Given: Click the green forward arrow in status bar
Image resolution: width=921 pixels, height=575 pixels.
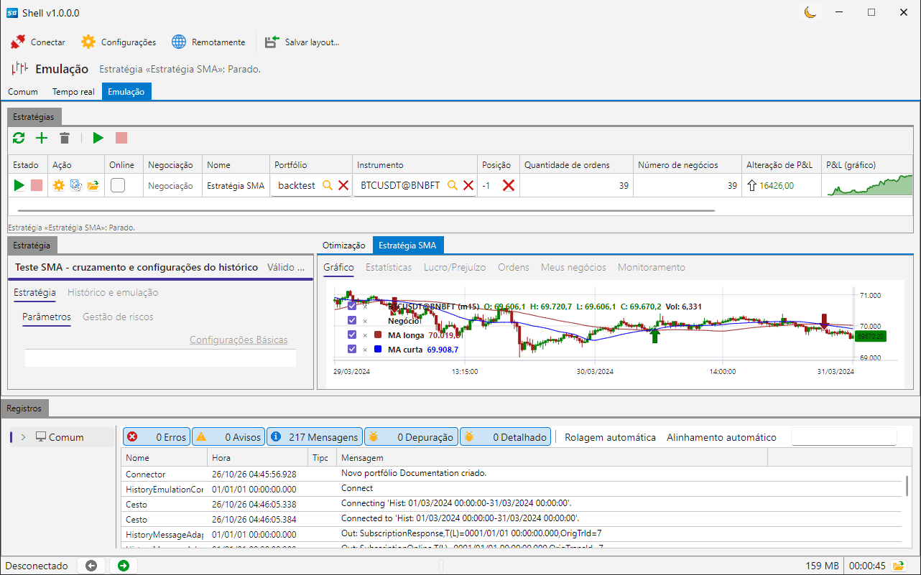Looking at the screenshot, I should 124,566.
